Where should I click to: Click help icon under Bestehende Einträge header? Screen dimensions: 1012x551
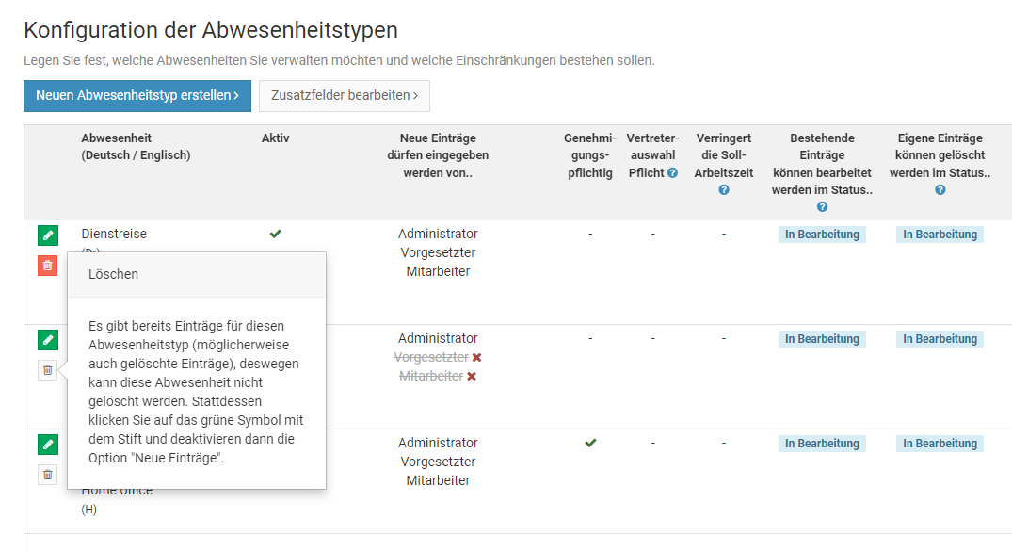click(822, 207)
